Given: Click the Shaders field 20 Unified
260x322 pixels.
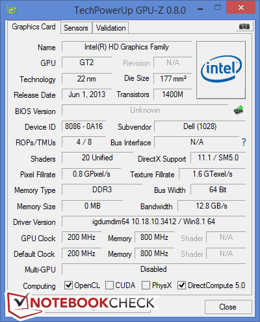Looking at the screenshot, I should point(97,158).
